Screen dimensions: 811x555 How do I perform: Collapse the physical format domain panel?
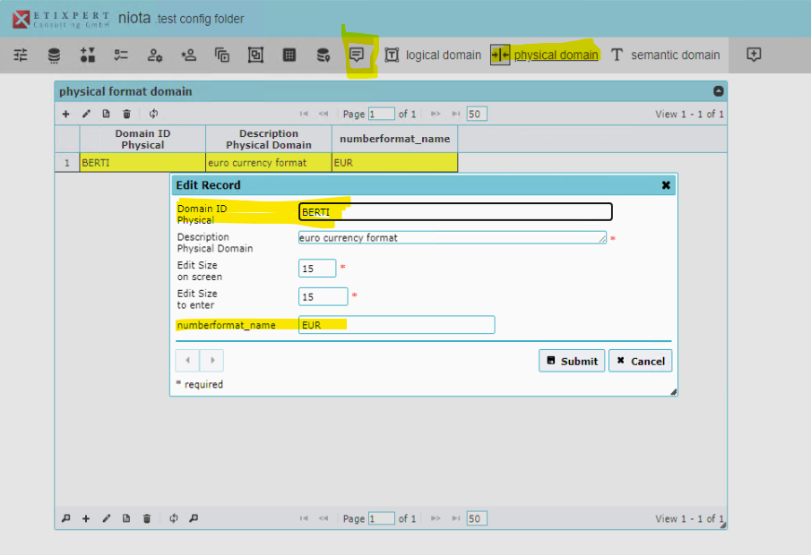(x=718, y=91)
